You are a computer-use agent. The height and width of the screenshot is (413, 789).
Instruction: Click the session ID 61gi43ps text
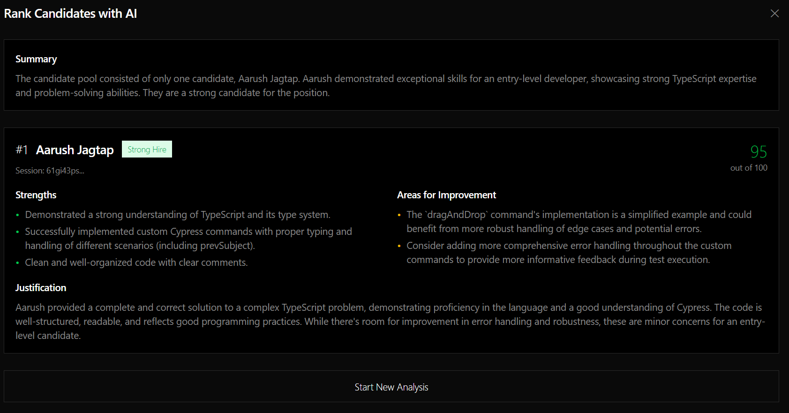point(50,171)
